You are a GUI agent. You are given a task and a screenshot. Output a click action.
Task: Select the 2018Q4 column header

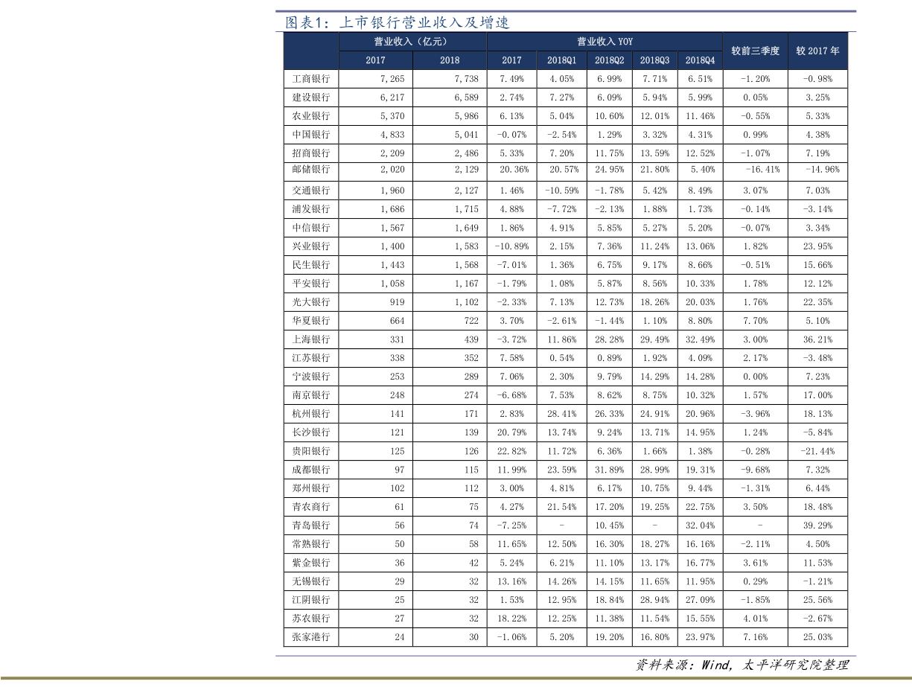coord(700,60)
